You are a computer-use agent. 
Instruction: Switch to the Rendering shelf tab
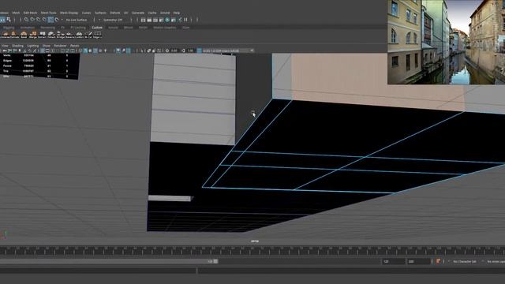47,28
